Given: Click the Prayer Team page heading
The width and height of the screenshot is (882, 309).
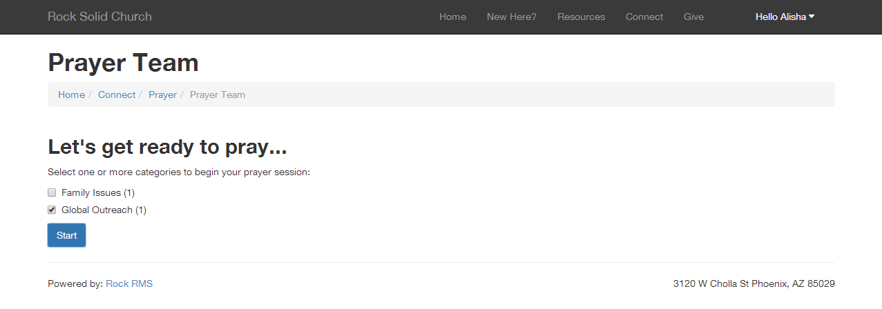Looking at the screenshot, I should click(123, 63).
